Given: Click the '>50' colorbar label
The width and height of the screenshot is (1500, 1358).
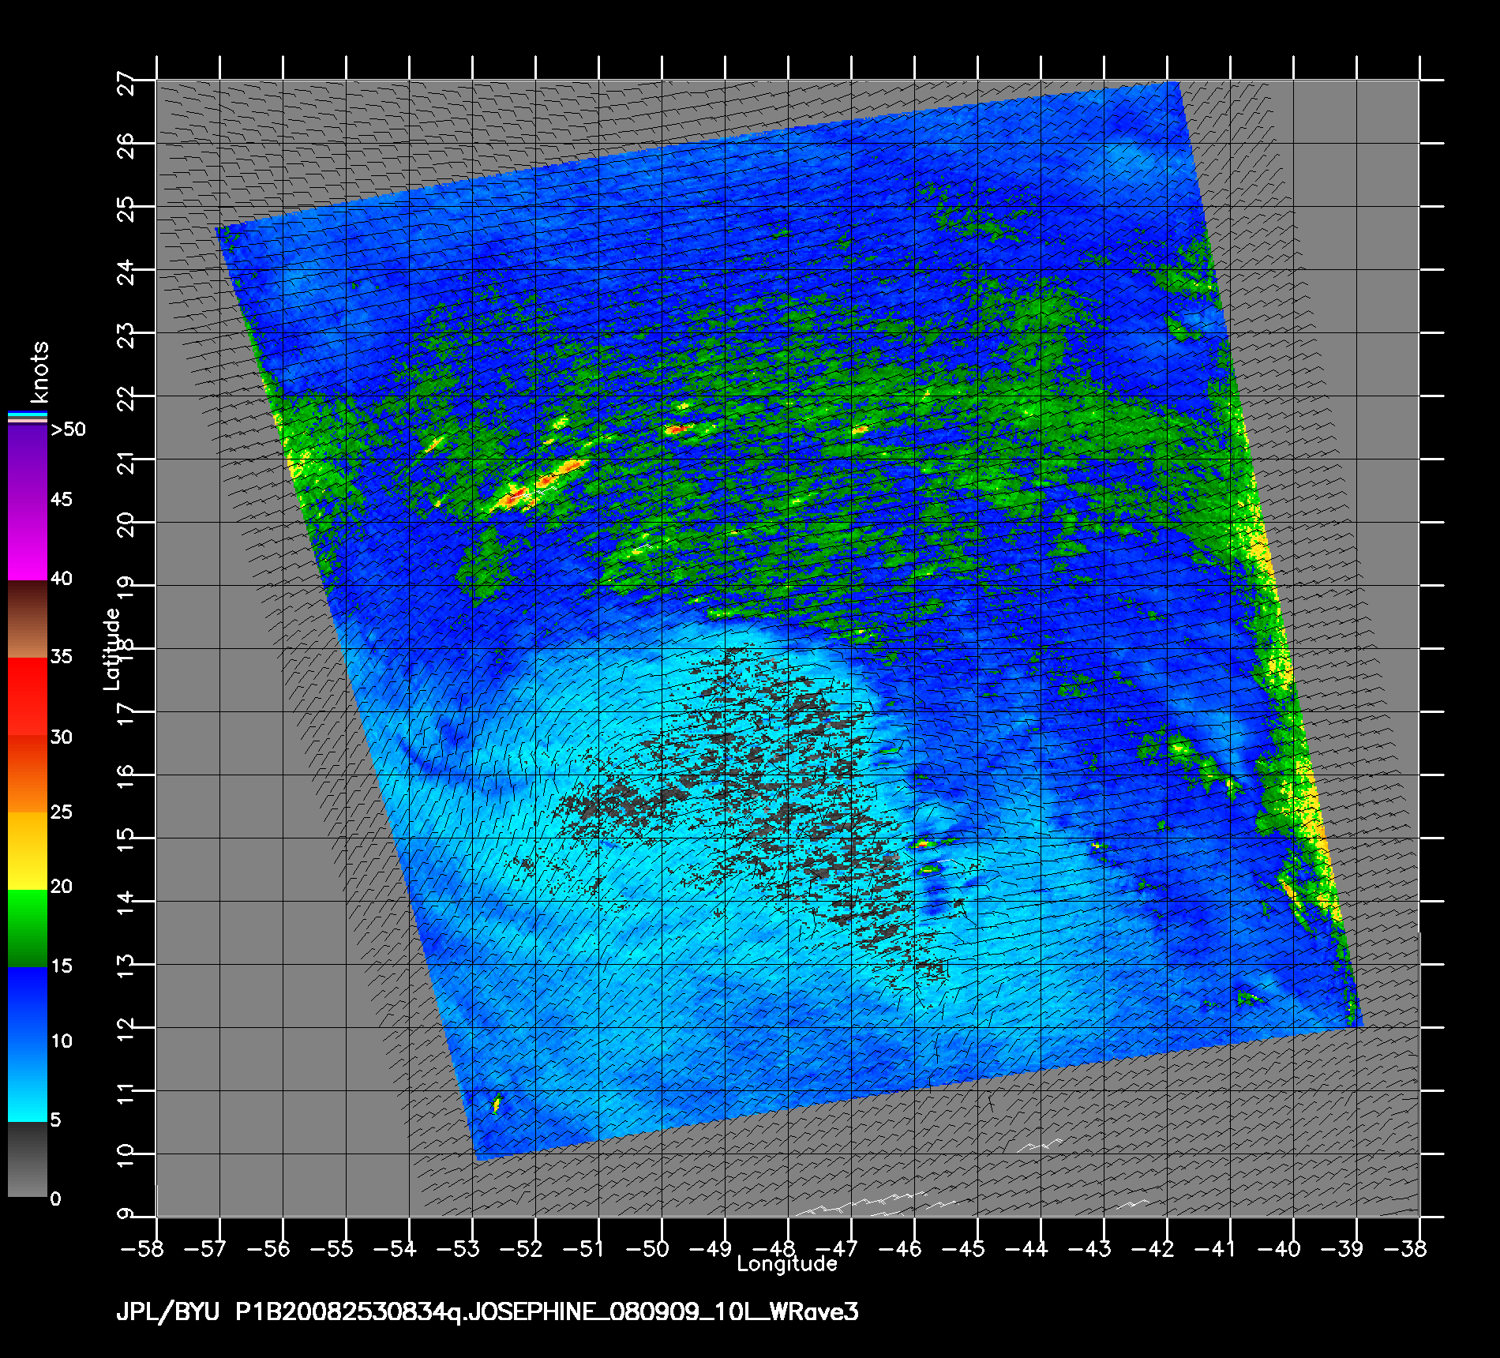Looking at the screenshot, I should pos(68,430).
